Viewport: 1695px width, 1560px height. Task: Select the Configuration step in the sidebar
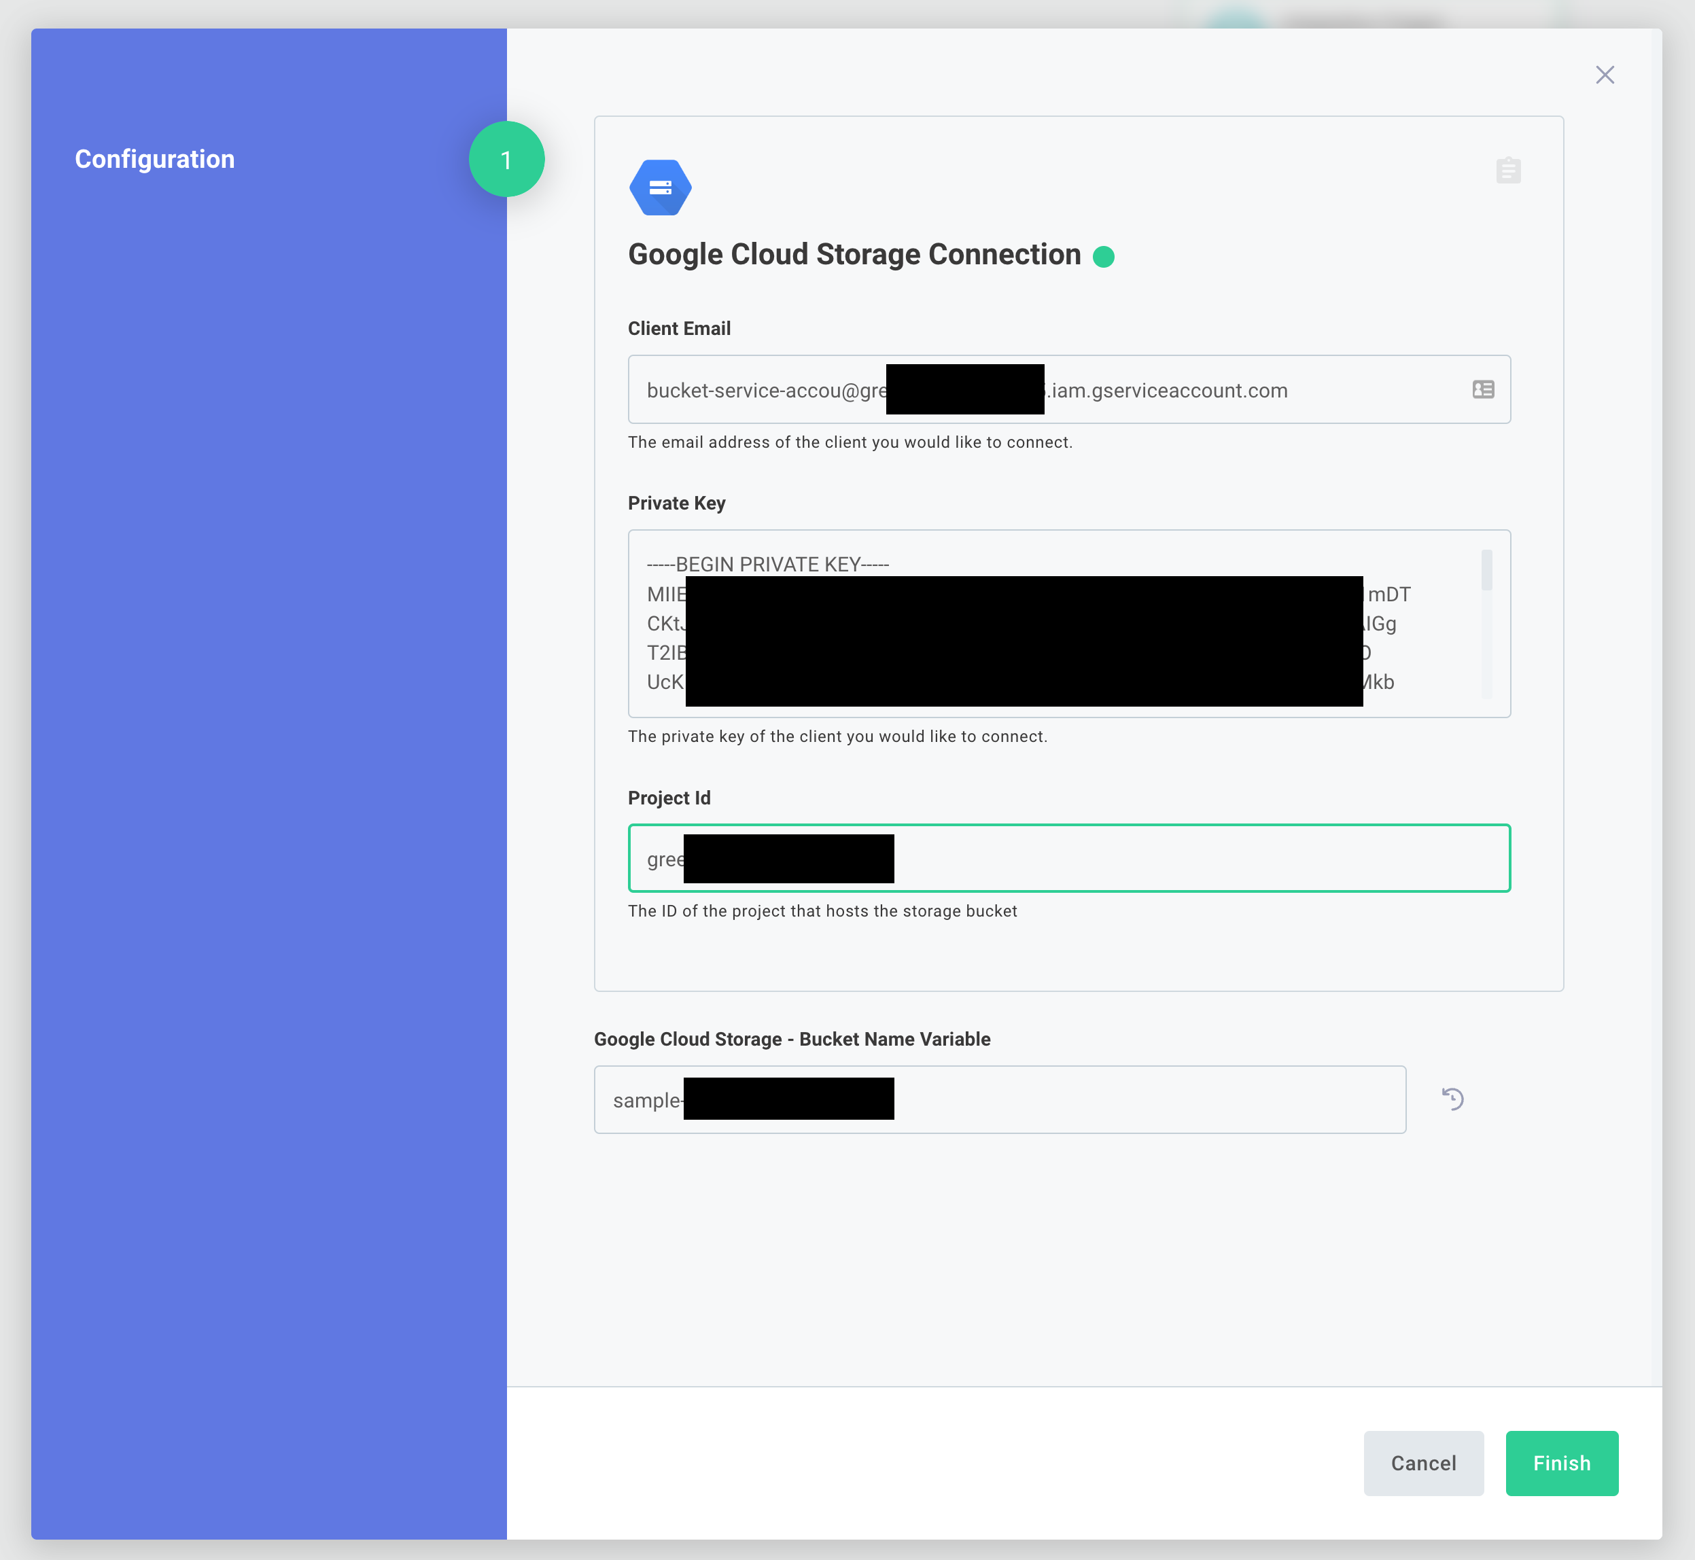[x=154, y=159]
